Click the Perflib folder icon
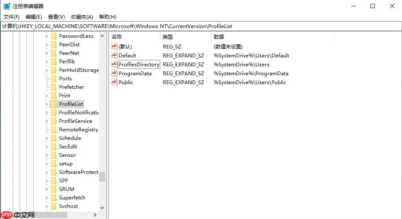 click(54, 62)
